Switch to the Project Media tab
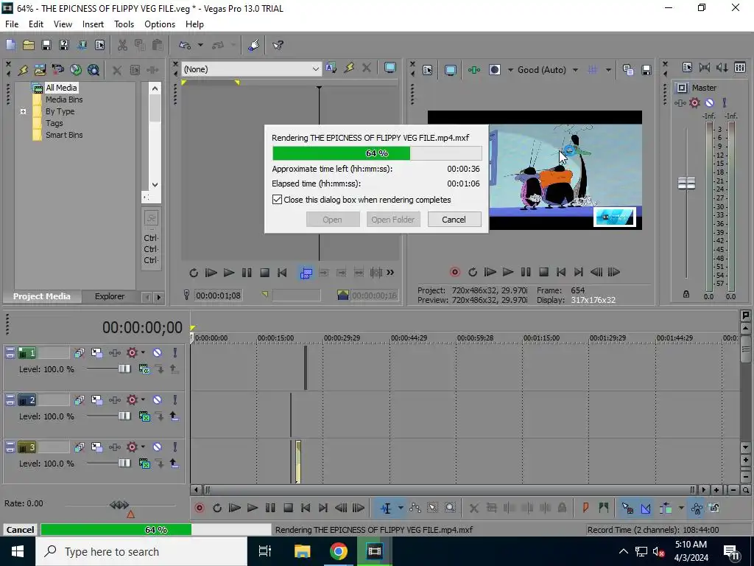Screen dimensions: 754x566 [42, 296]
